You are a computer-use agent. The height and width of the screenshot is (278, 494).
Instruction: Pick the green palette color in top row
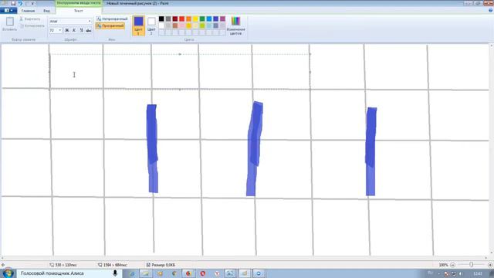click(x=202, y=19)
